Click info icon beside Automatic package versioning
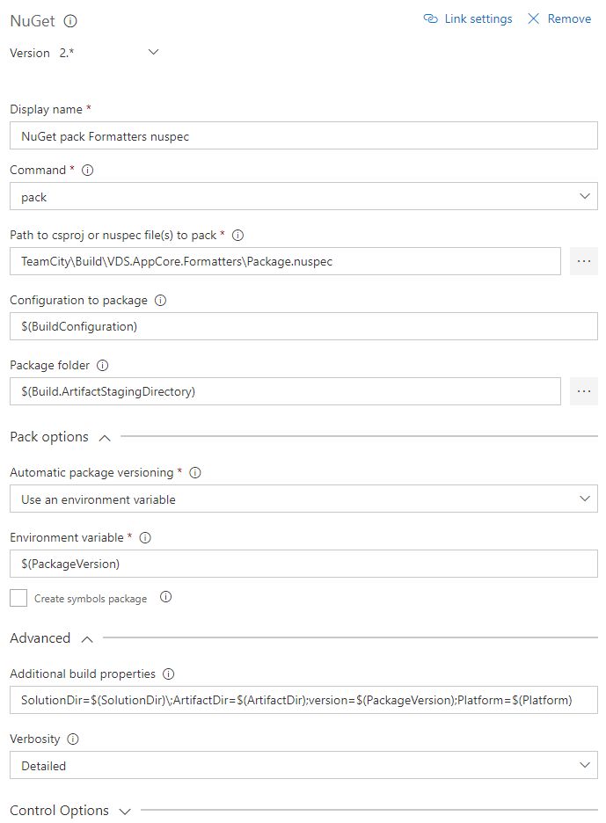The width and height of the screenshot is (606, 823). pyautogui.click(x=195, y=472)
